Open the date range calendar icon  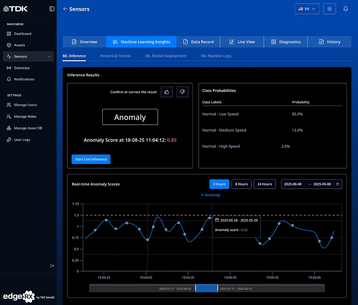[338, 184]
